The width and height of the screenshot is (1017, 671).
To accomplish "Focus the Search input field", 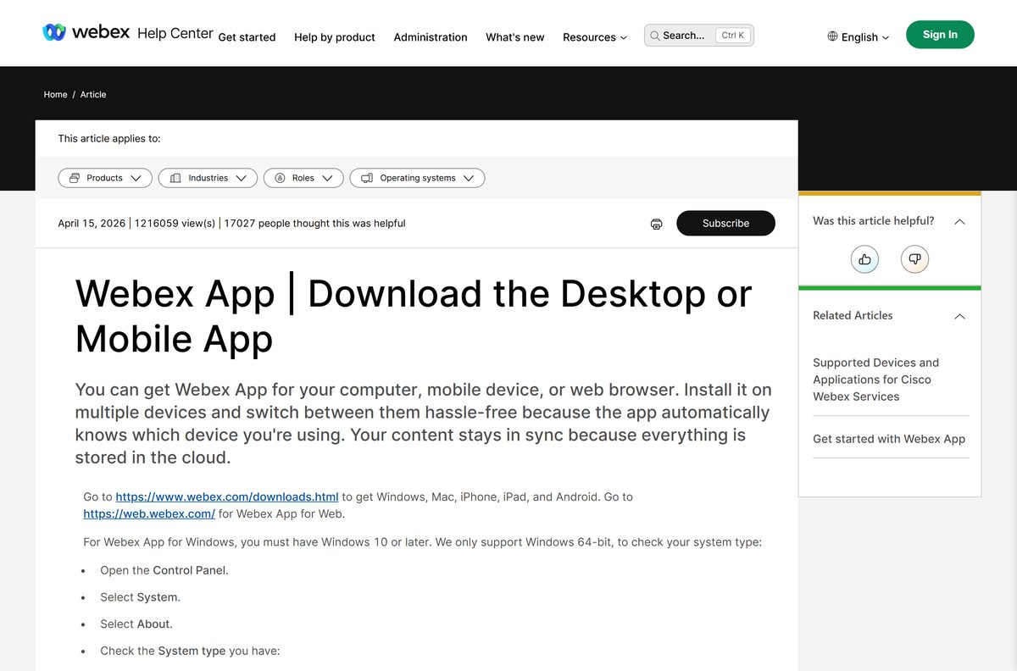I will pos(698,35).
